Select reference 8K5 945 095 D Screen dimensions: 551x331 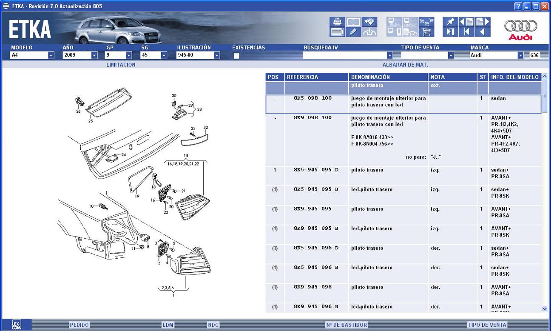[316, 170]
